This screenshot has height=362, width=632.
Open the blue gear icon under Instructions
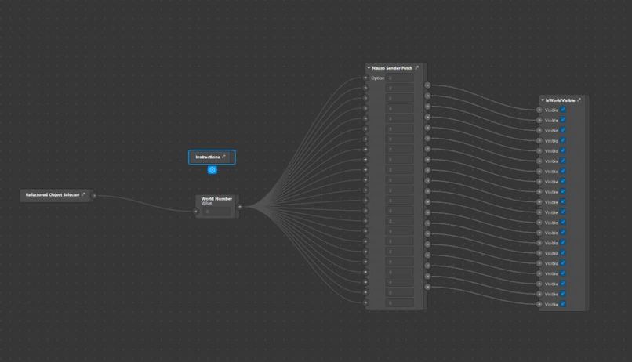[212, 170]
